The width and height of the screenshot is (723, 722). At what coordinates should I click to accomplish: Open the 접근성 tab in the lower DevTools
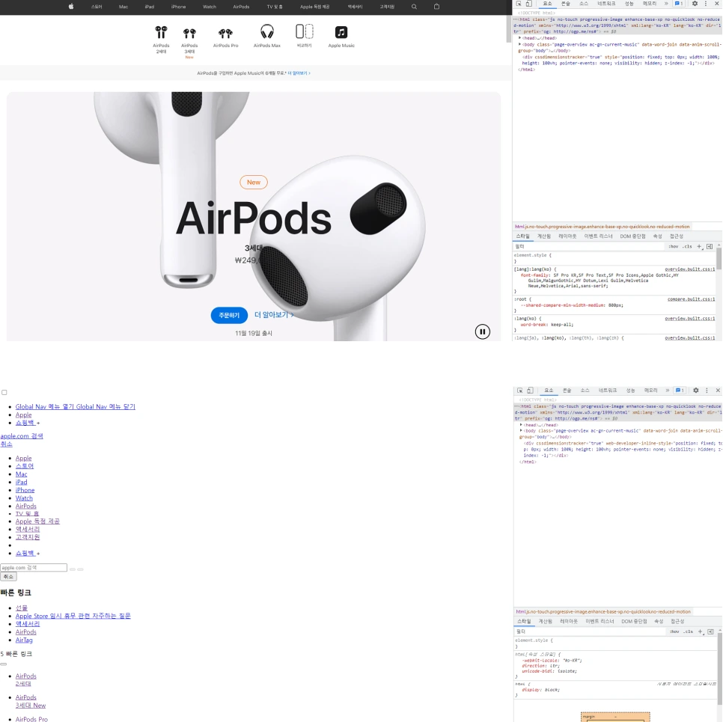[677, 622]
